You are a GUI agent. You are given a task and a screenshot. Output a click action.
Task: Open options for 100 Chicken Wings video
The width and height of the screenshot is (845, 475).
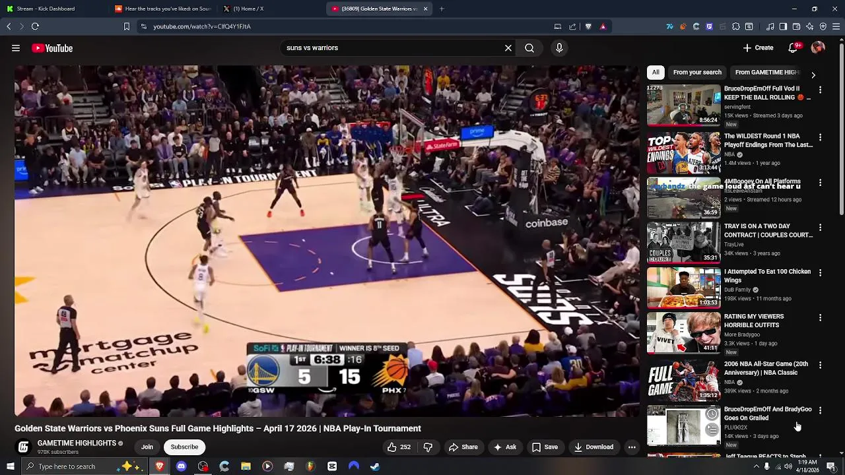820,272
